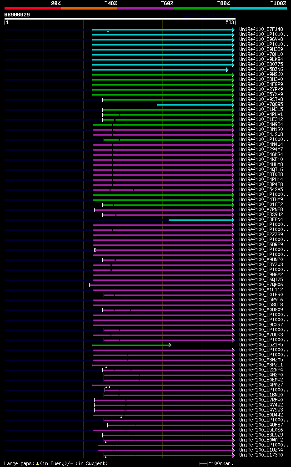Image resolution: width=291 pixels, height=467 pixels.
Task: Select the UniRef100_Q173R0 label
Action: (x=261, y=455)
